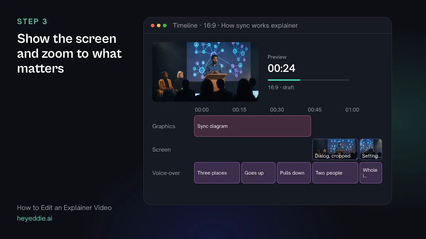426x239 pixels.
Task: Click the Timeline window title text
Action: coord(235,25)
